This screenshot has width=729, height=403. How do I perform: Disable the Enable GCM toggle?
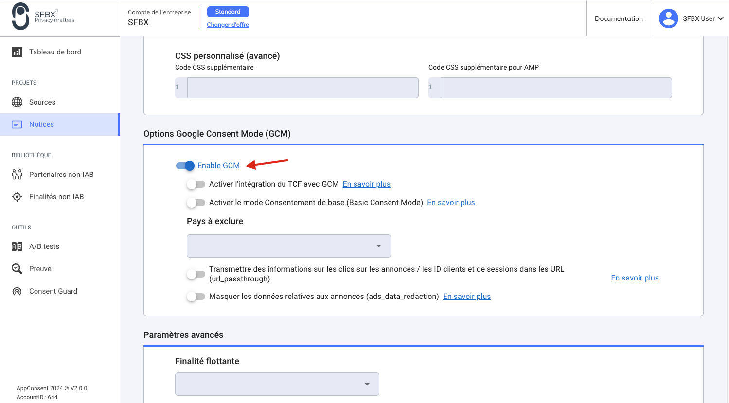[x=185, y=166]
